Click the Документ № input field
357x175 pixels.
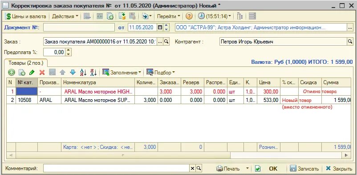pyautogui.click(x=79, y=27)
